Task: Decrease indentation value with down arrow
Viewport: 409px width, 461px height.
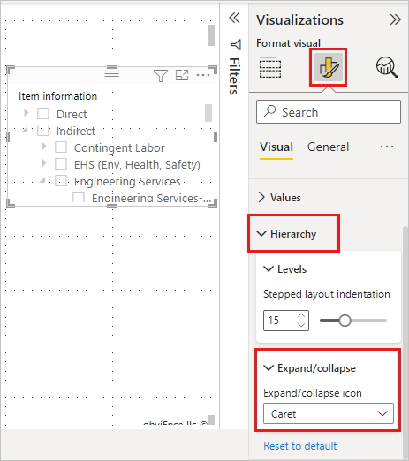Action: pos(301,325)
